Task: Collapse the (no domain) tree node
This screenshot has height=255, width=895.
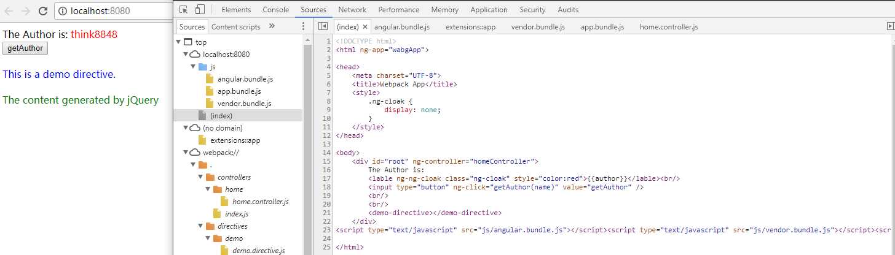Action: pos(186,128)
